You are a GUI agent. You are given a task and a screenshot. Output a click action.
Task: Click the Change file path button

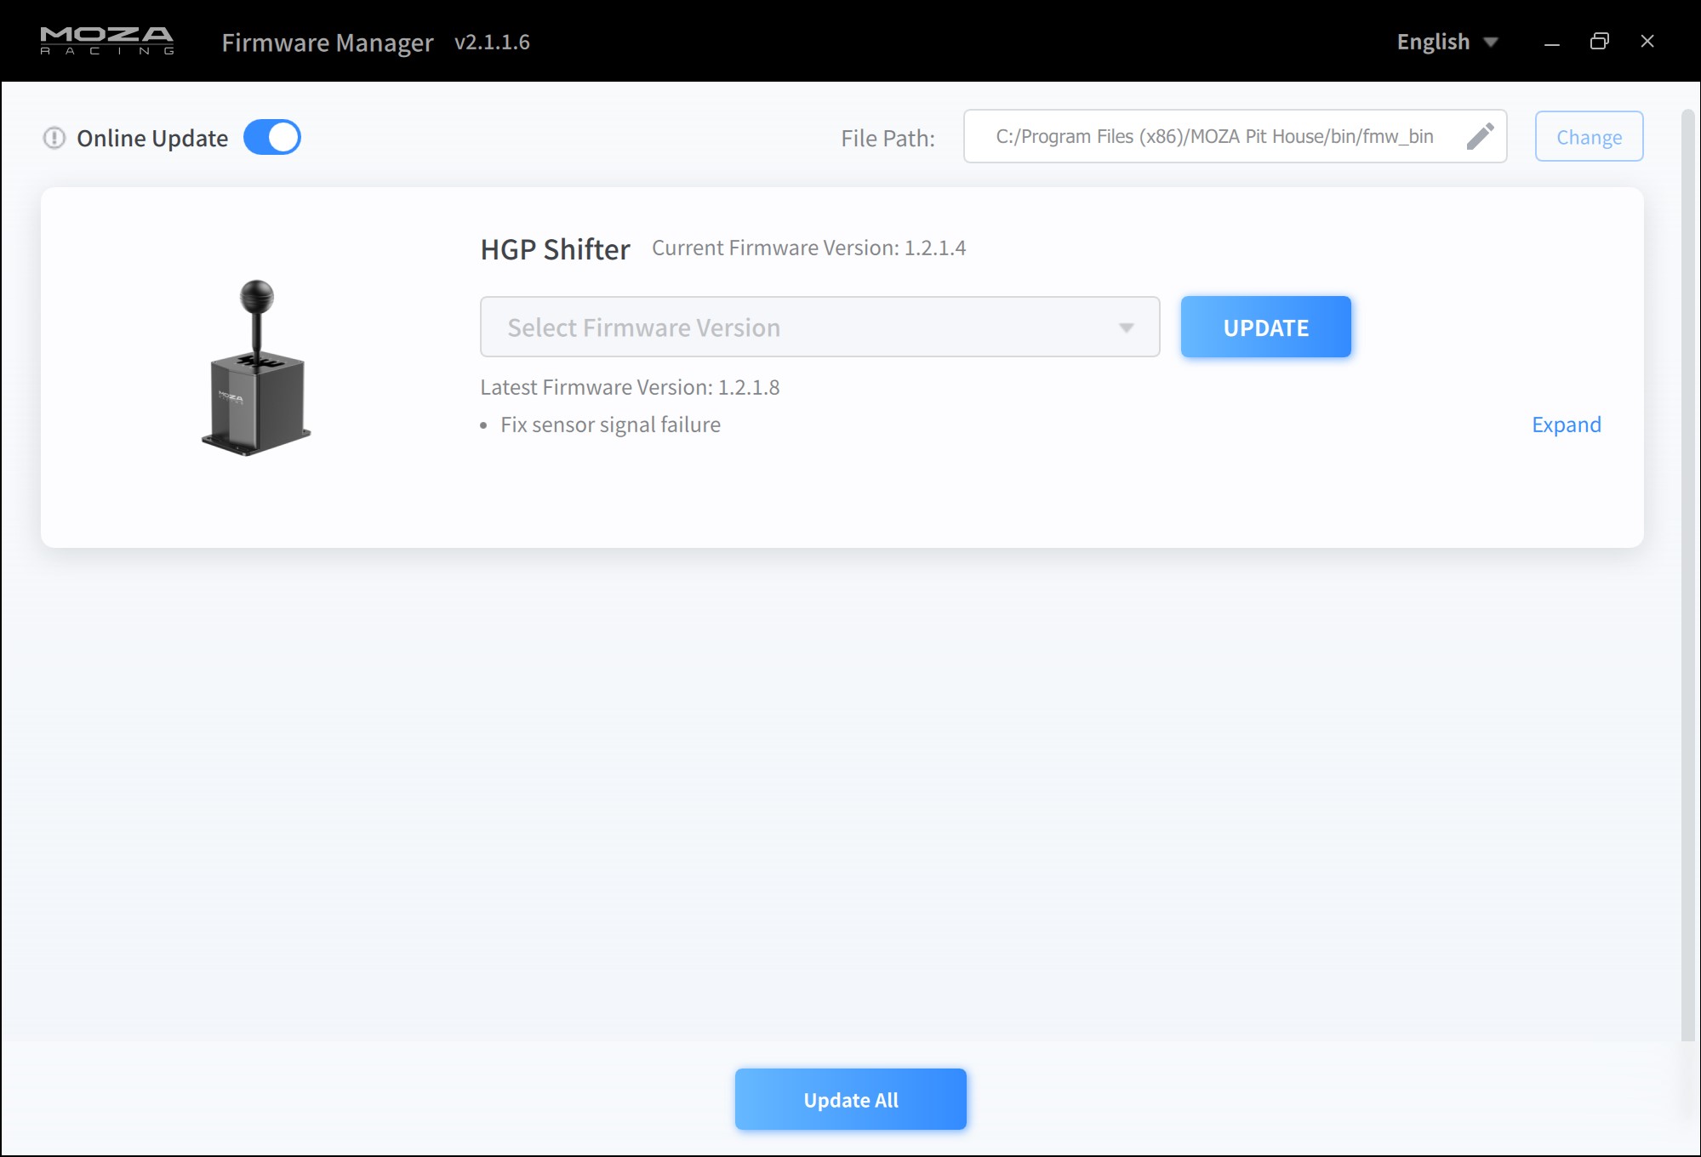point(1590,136)
